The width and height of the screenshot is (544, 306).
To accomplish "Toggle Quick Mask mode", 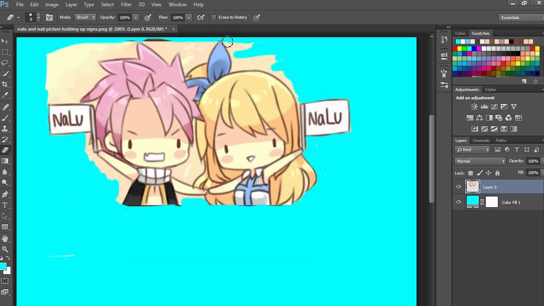I will [x=5, y=281].
